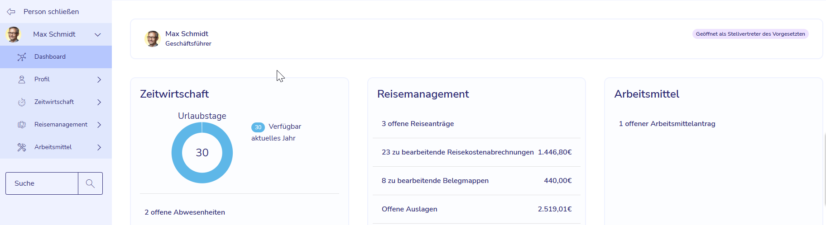826x225 pixels.
Task: Expand the Reisemanagement submenu arrow
Action: (99, 125)
